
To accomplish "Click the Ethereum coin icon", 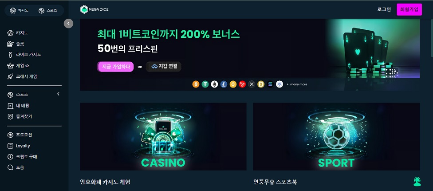I will (x=215, y=84).
